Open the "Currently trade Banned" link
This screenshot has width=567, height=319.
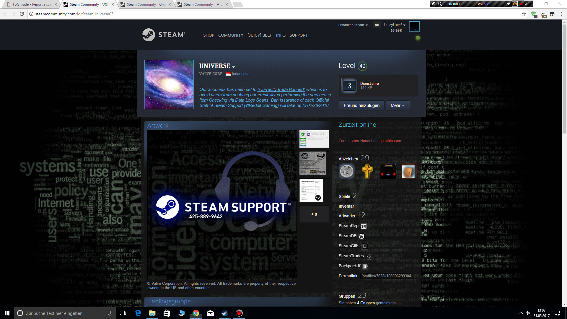(x=281, y=89)
